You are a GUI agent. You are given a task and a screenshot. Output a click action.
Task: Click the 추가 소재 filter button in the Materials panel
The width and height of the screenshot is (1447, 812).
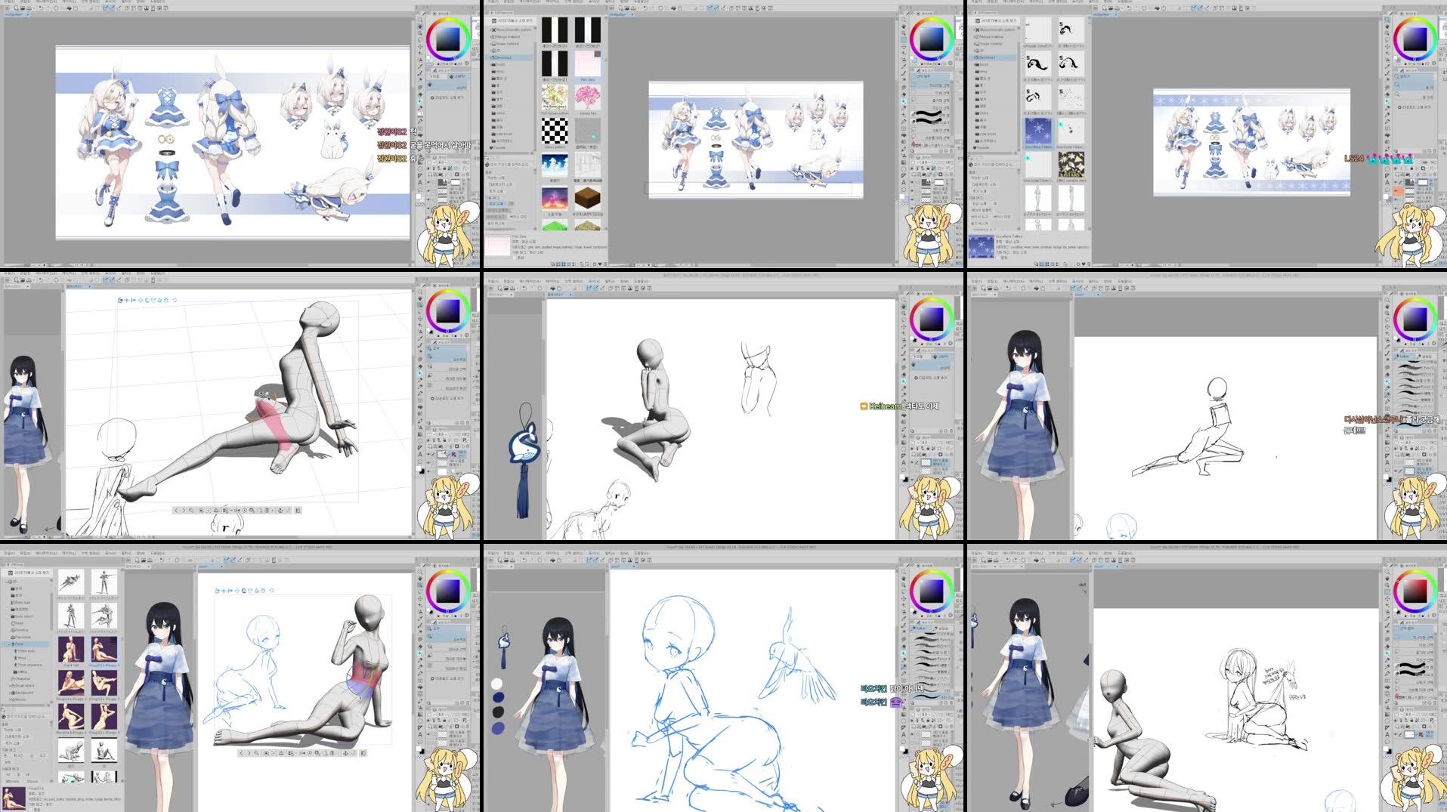click(x=496, y=191)
